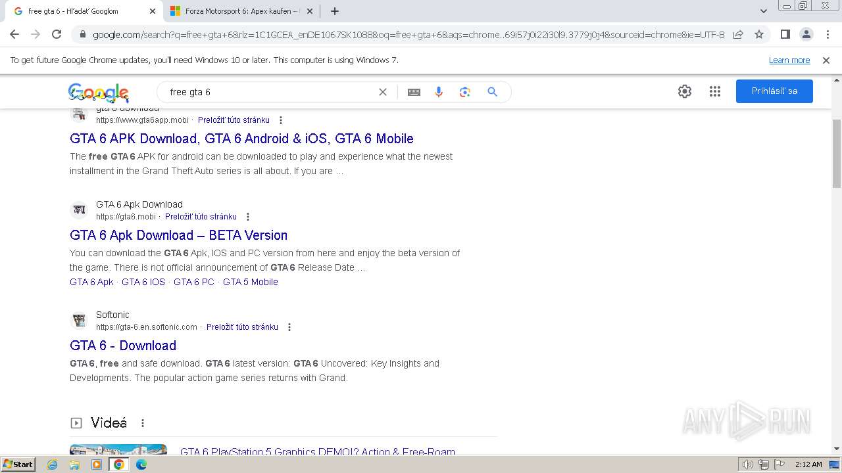Screen dimensions: 842x473
Task: Open options for gta6.mobi result
Action: 248,217
